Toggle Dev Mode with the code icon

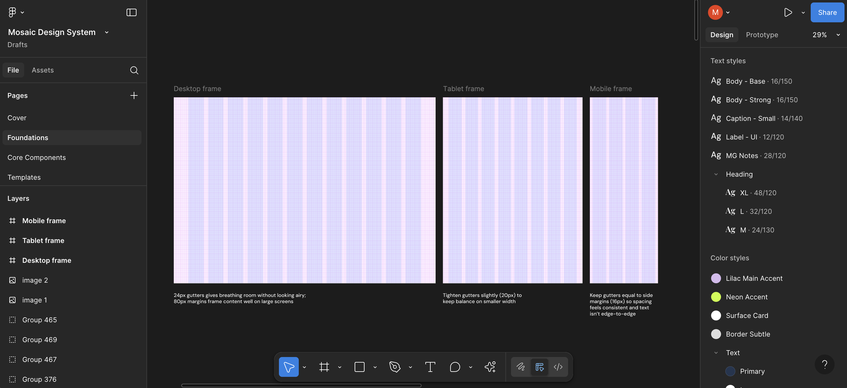click(x=558, y=367)
